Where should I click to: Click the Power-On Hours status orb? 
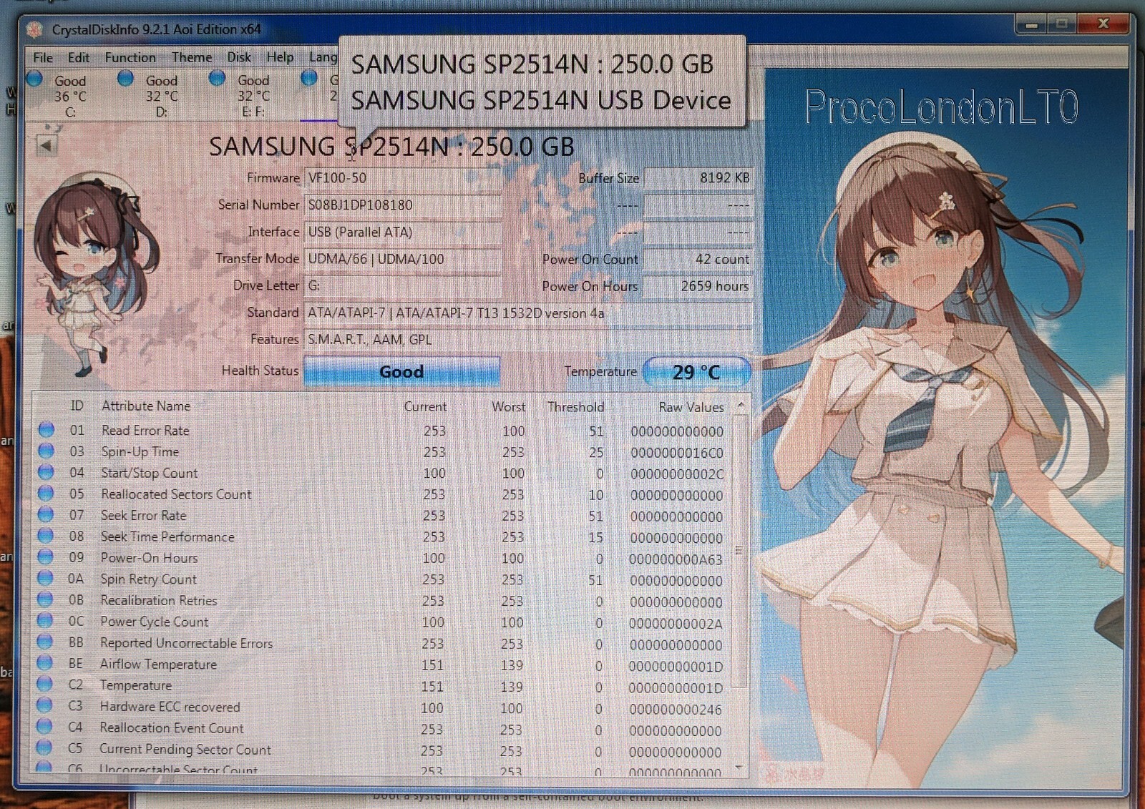(x=45, y=557)
